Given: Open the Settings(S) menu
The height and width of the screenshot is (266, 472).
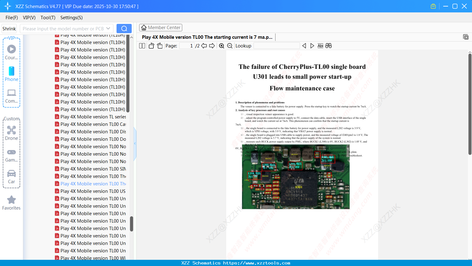Looking at the screenshot, I should pyautogui.click(x=72, y=18).
